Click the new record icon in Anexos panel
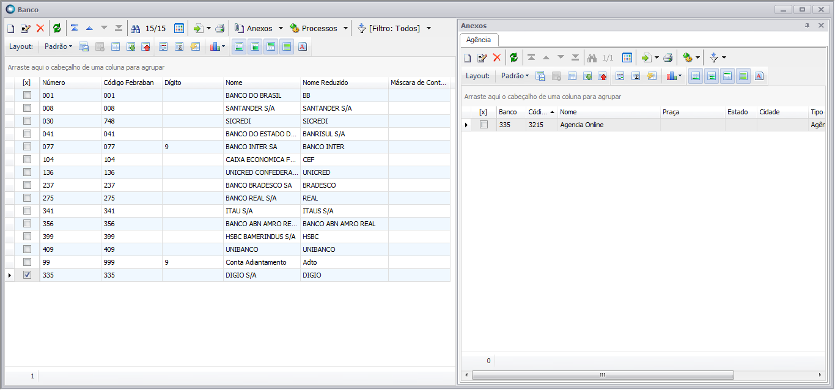The width and height of the screenshot is (835, 390). 467,57
